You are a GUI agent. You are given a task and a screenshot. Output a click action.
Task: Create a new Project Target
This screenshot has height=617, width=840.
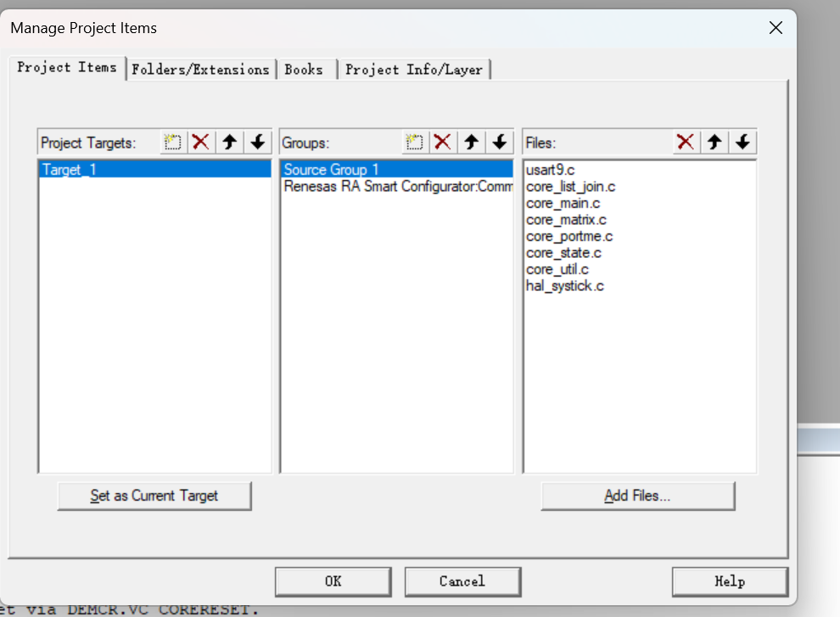click(173, 143)
